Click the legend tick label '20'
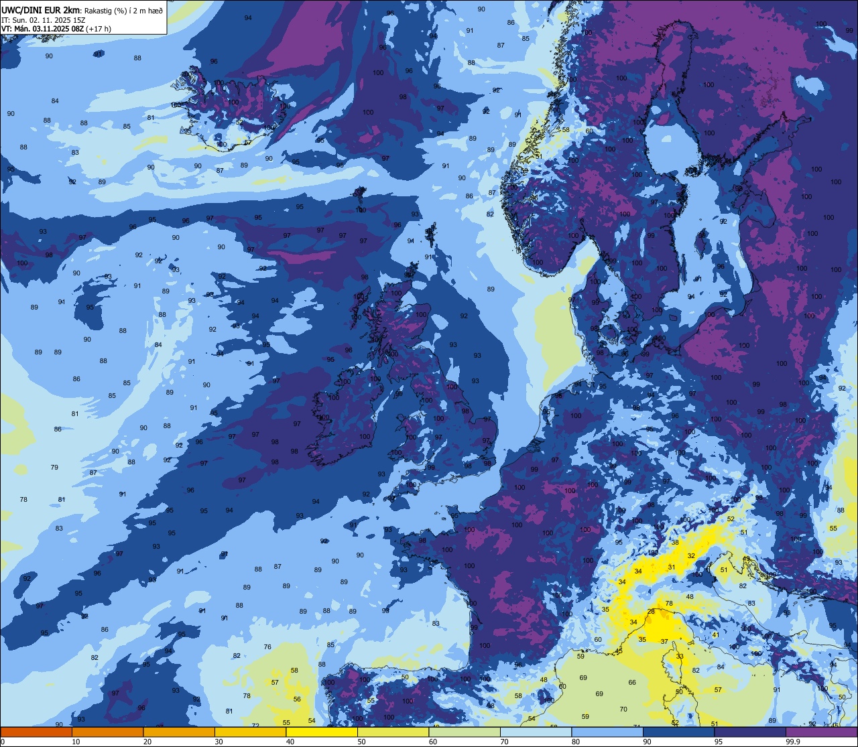Image resolution: width=858 pixels, height=747 pixels. tap(147, 742)
